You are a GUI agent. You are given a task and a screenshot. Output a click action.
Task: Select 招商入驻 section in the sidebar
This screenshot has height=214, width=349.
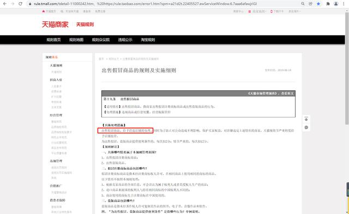56,80
